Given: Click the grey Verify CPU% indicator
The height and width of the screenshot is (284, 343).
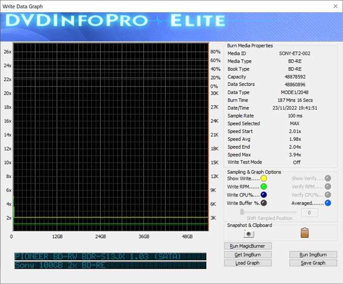Looking at the screenshot, I should [328, 195].
